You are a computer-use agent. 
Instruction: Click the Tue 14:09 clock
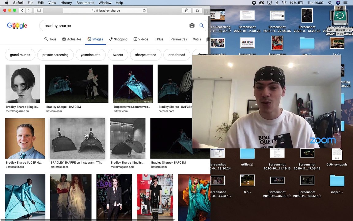(x=315, y=3)
